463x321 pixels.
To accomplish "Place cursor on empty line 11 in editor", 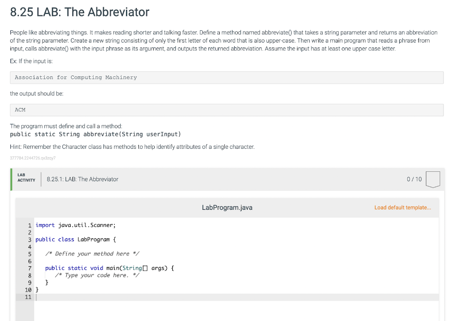I will tap(226, 297).
